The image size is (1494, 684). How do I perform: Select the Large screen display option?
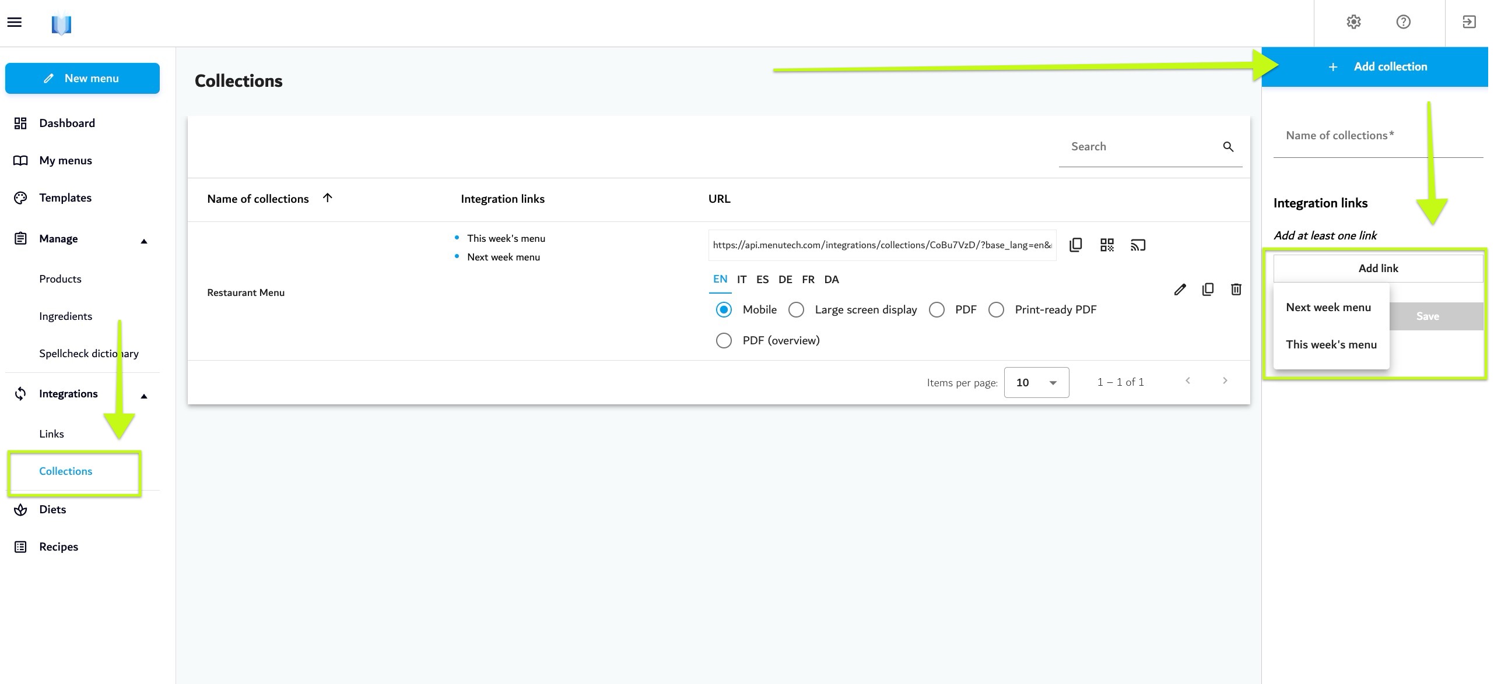click(796, 309)
